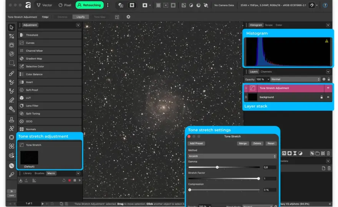Select the Clone stamp tool
The image size is (338, 207).
pos(12,120)
